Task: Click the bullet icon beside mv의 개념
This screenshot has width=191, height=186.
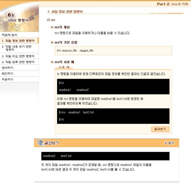Action: point(52,27)
